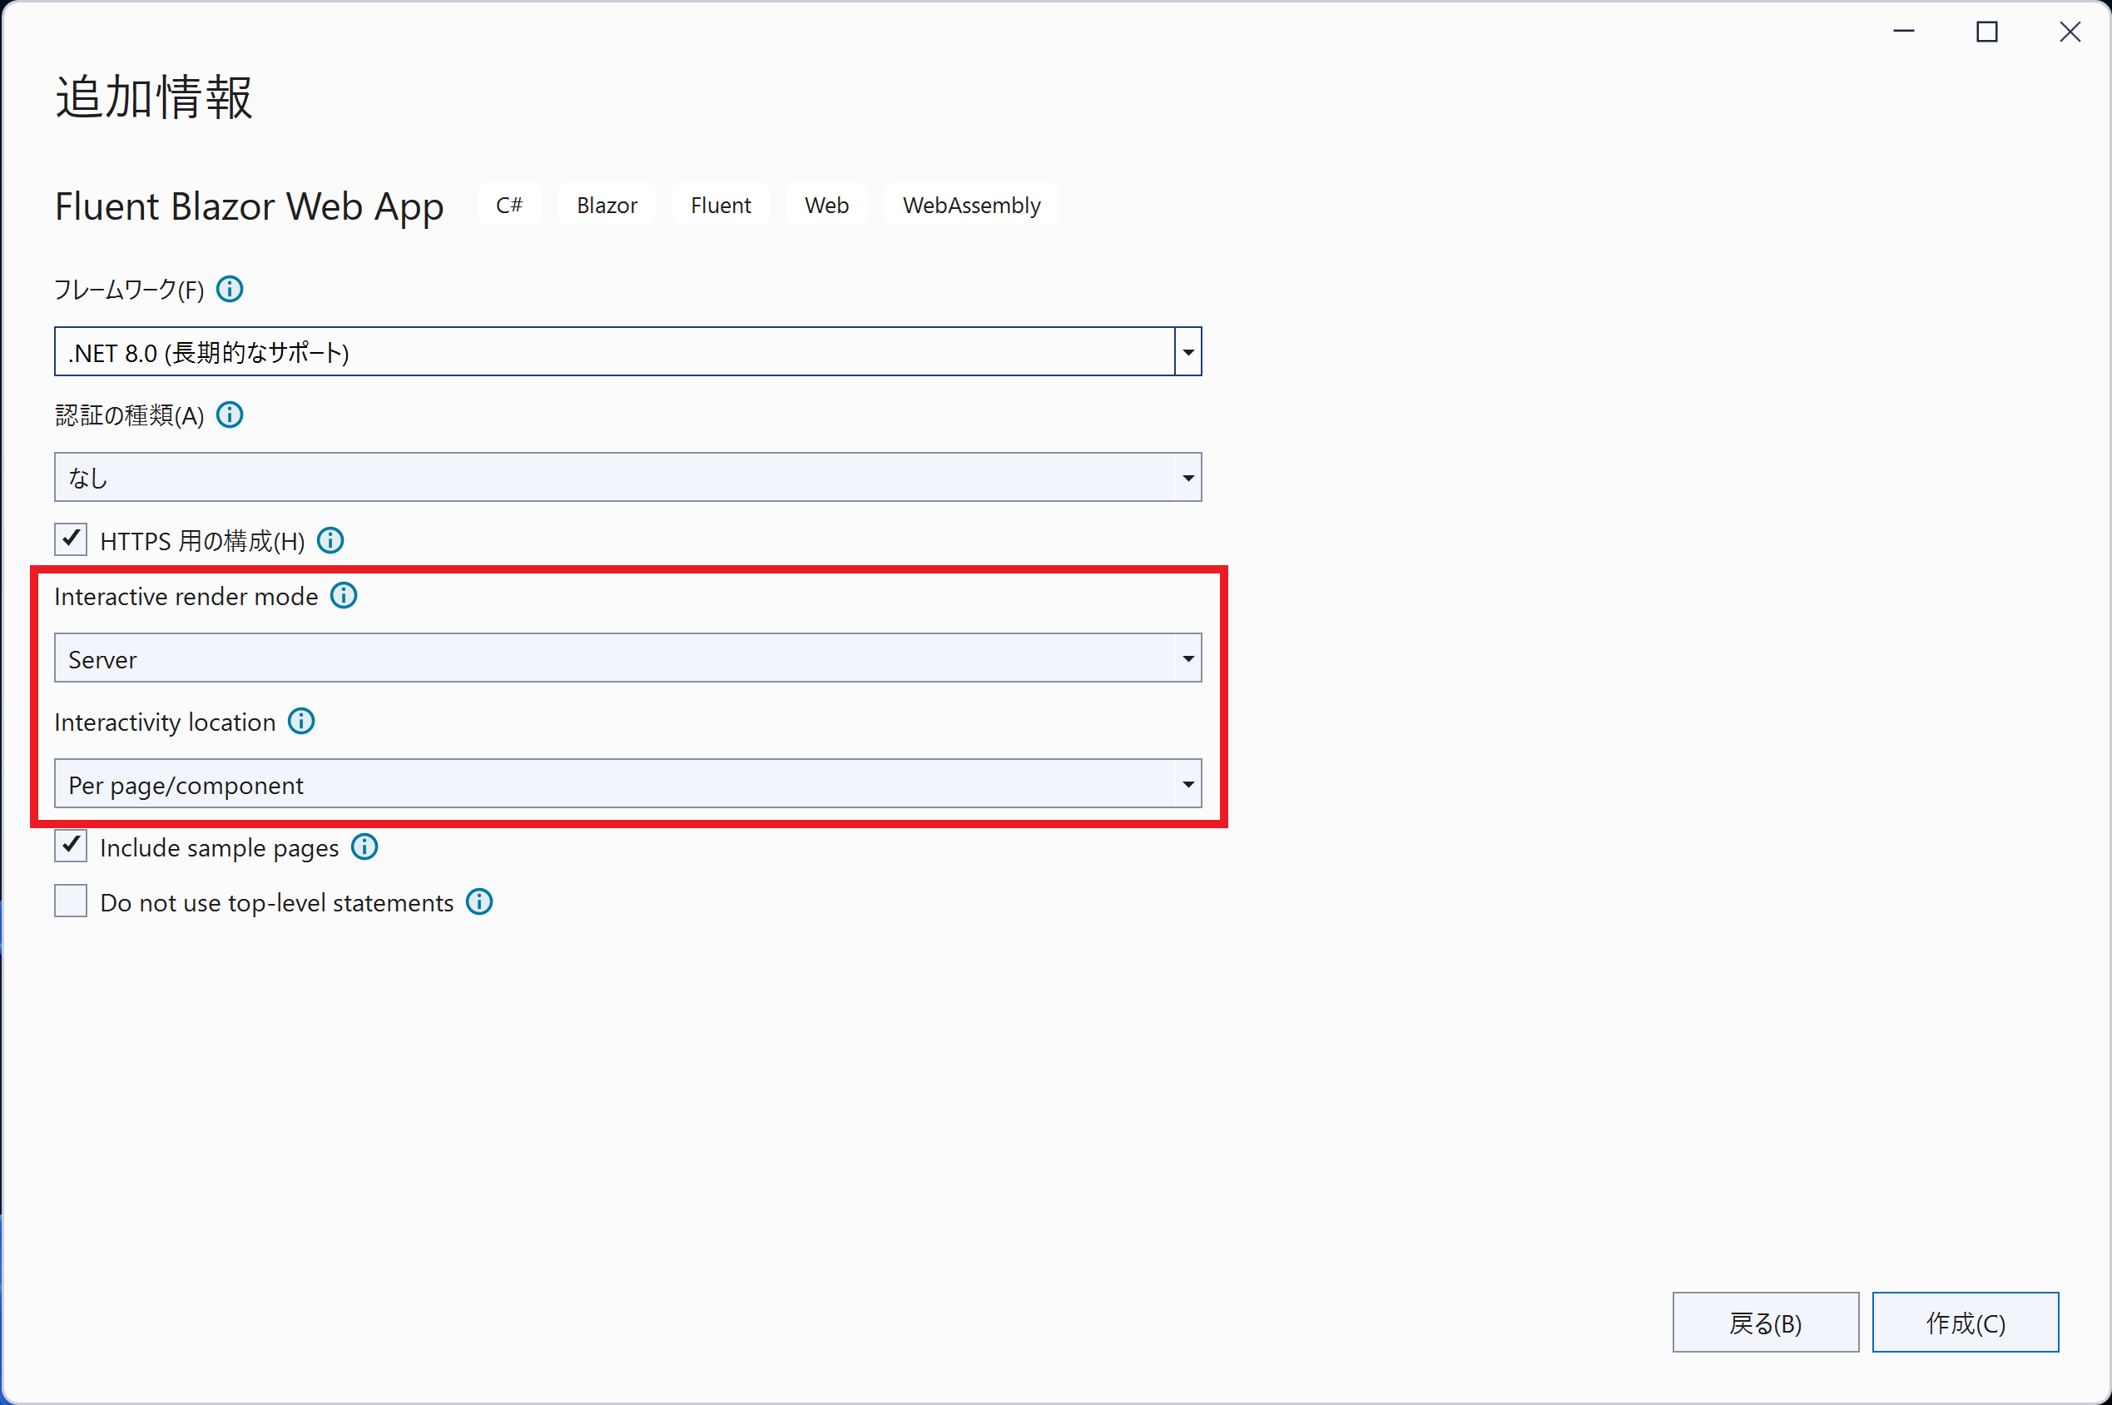The image size is (2112, 1405).
Task: Open the framework dropdown showing .NET 8.0
Action: pyautogui.click(x=628, y=352)
